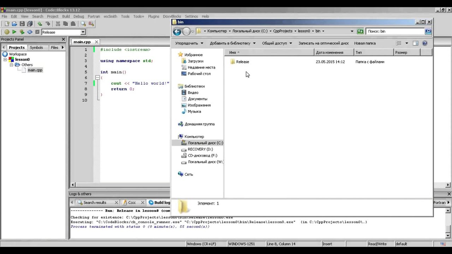Screen dimensions: 452x254
Task: Redo using the toolbar arrow icon
Action: tap(48, 24)
